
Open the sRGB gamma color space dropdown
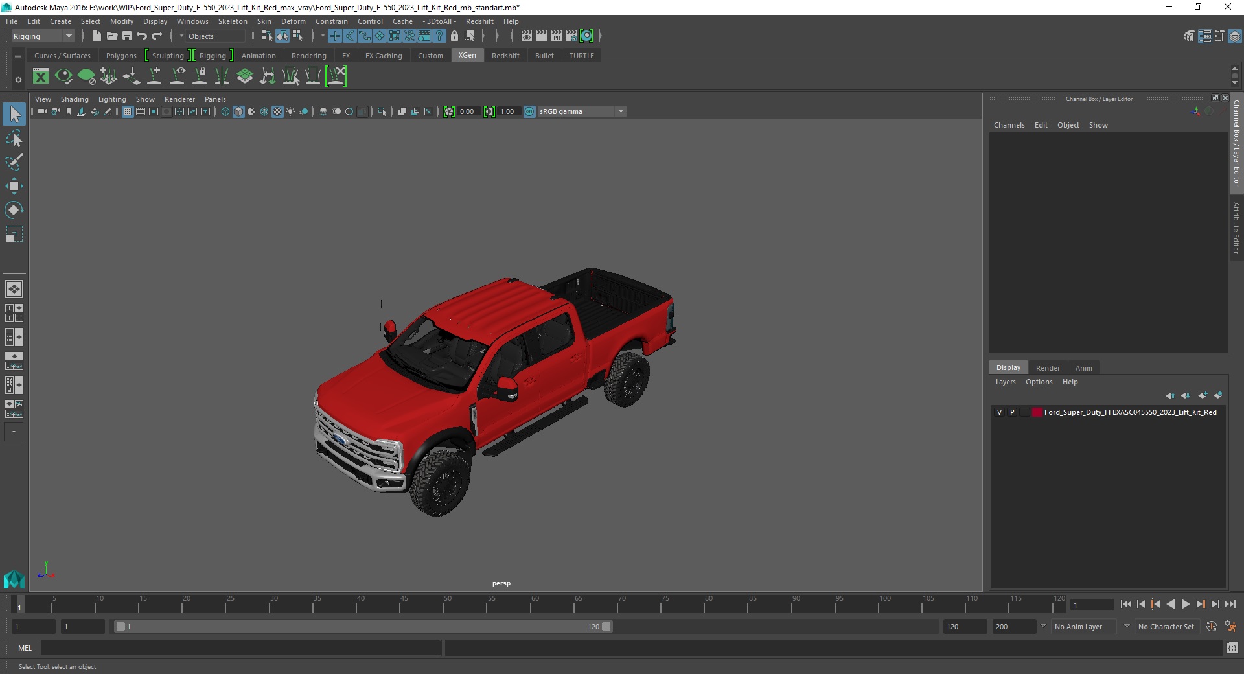coord(582,111)
